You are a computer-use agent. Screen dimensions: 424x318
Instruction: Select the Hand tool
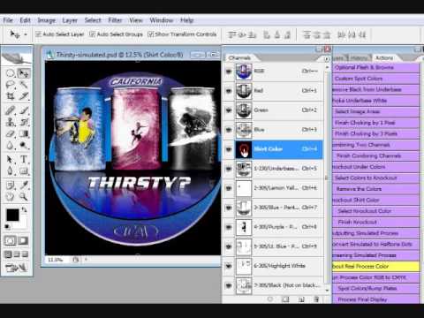[11, 196]
